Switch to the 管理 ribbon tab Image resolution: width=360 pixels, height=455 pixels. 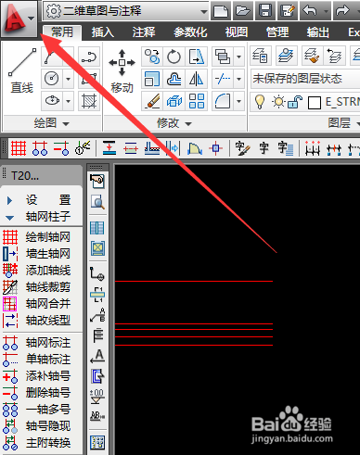point(277,32)
